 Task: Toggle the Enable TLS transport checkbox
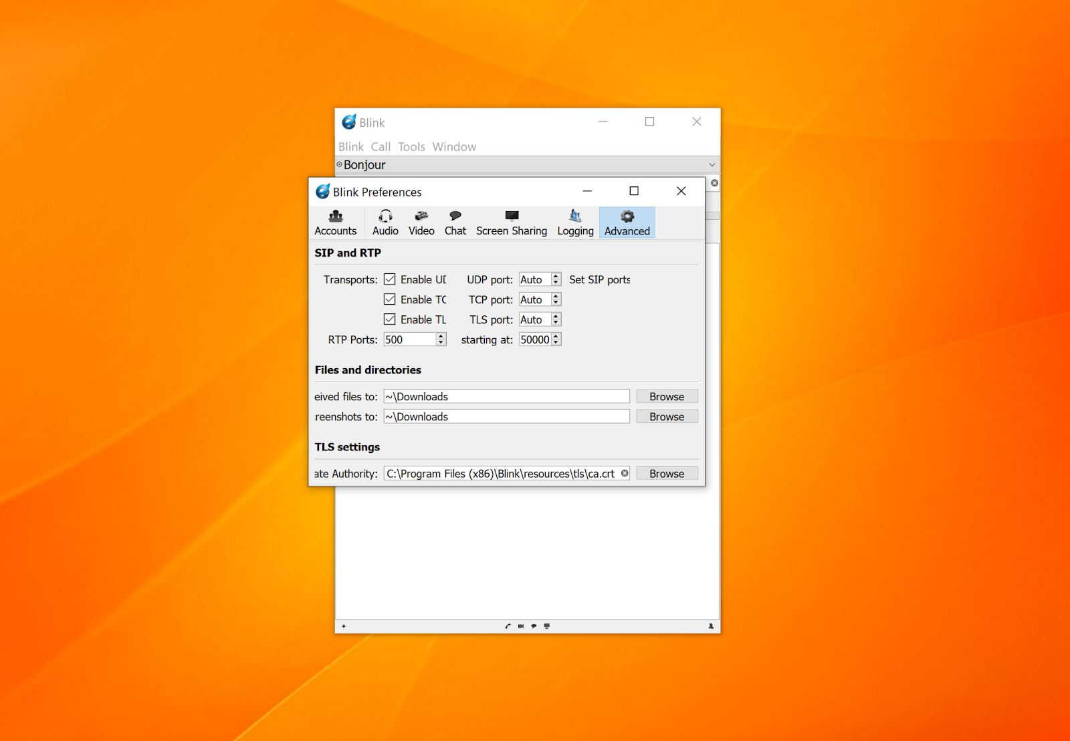coord(390,319)
